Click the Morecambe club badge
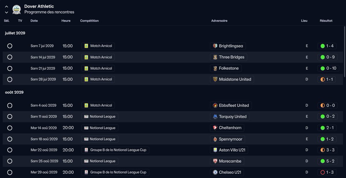The image size is (346, 178). coord(215,161)
